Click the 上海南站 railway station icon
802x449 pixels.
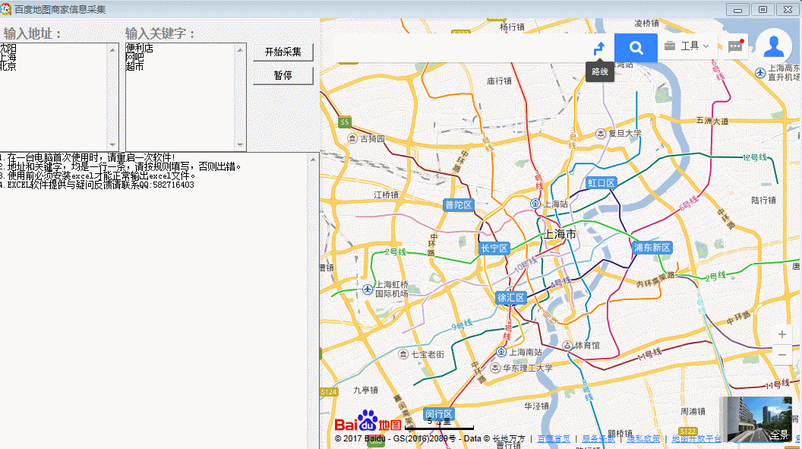click(x=501, y=352)
